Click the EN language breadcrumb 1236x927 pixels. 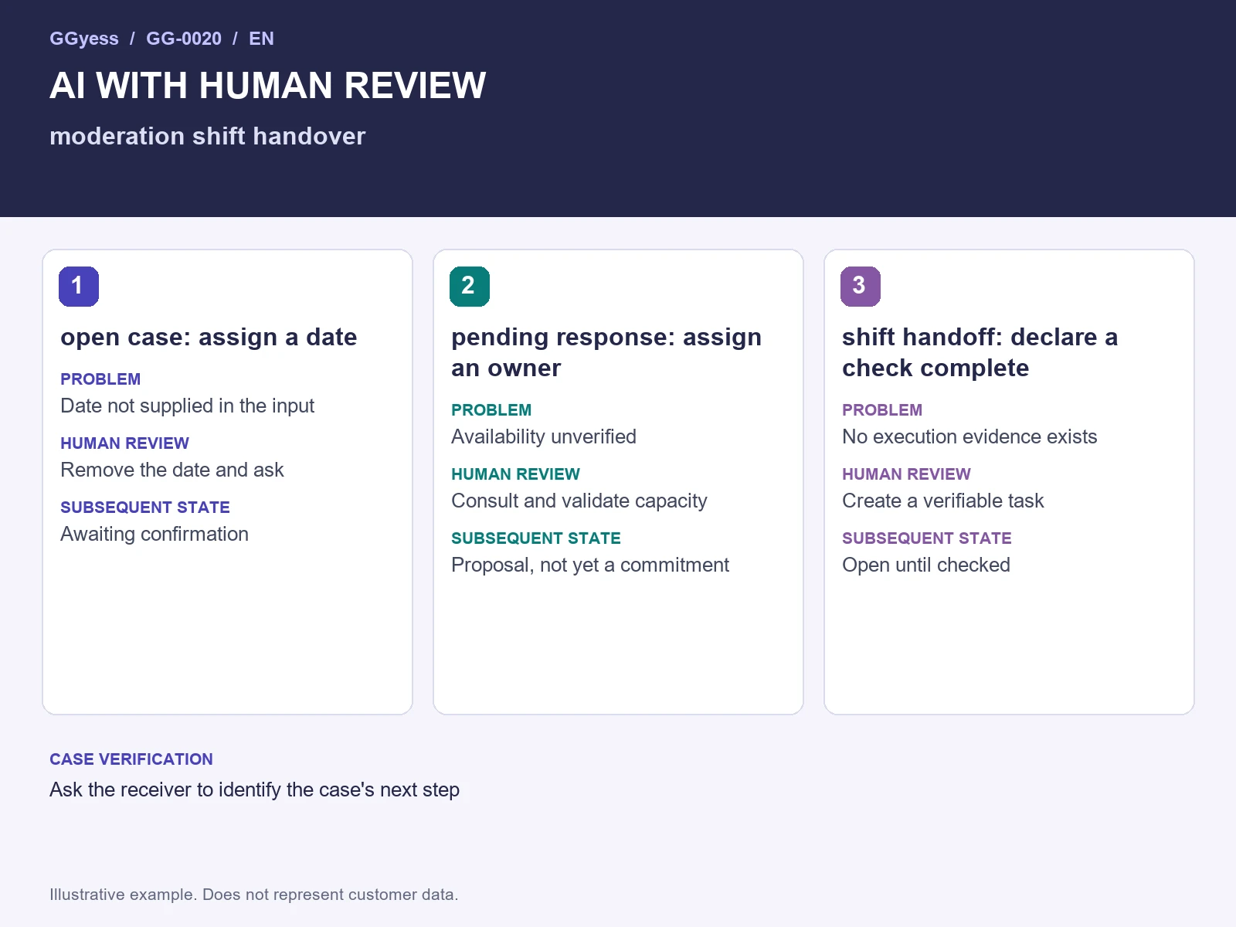click(261, 39)
